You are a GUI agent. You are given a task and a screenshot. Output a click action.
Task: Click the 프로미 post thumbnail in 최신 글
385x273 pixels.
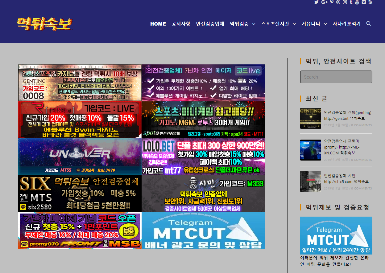[x=311, y=150]
